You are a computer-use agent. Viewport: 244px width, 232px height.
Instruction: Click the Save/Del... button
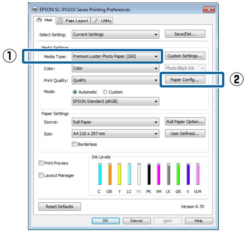[x=185, y=34]
